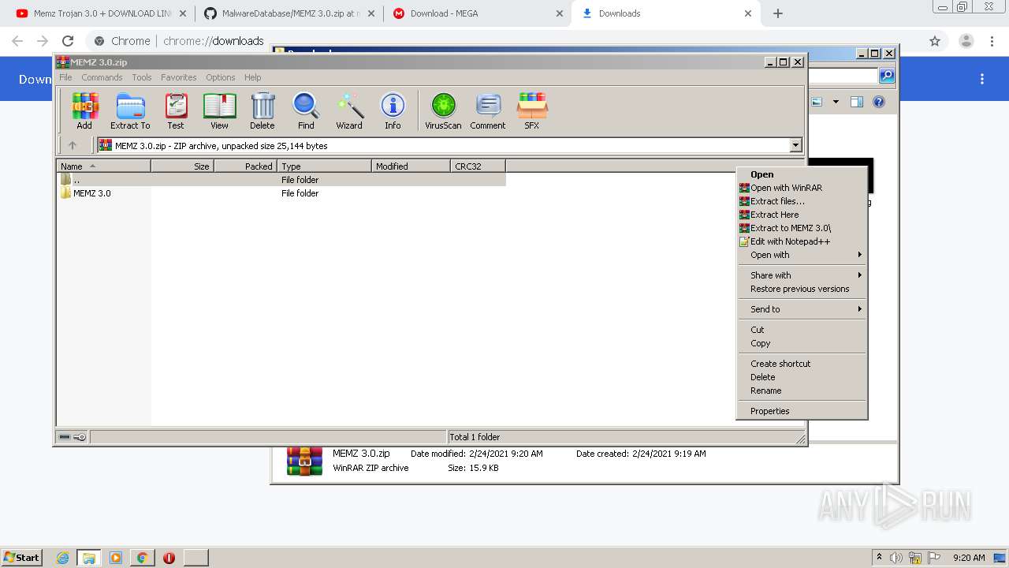The height and width of the screenshot is (568, 1009).
Task: Switch to the Download - MEGA tab
Action: coord(478,13)
